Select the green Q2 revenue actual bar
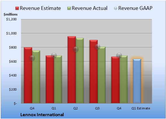Viewport: 166px width, 119px height. click(80, 70)
